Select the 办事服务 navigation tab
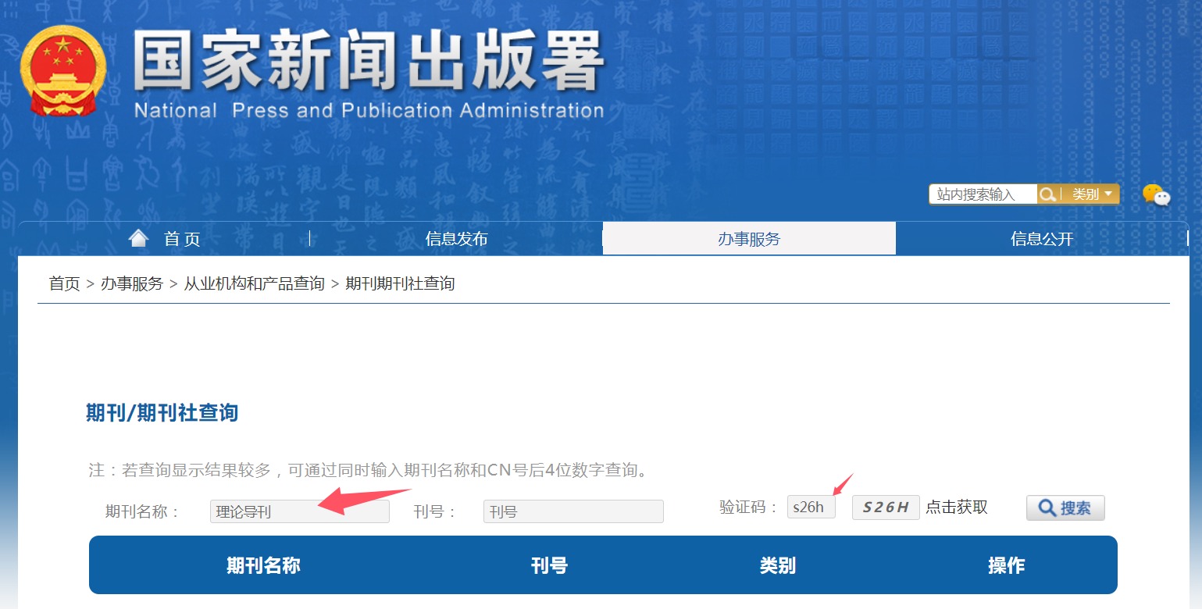This screenshot has height=609, width=1202. coord(748,239)
